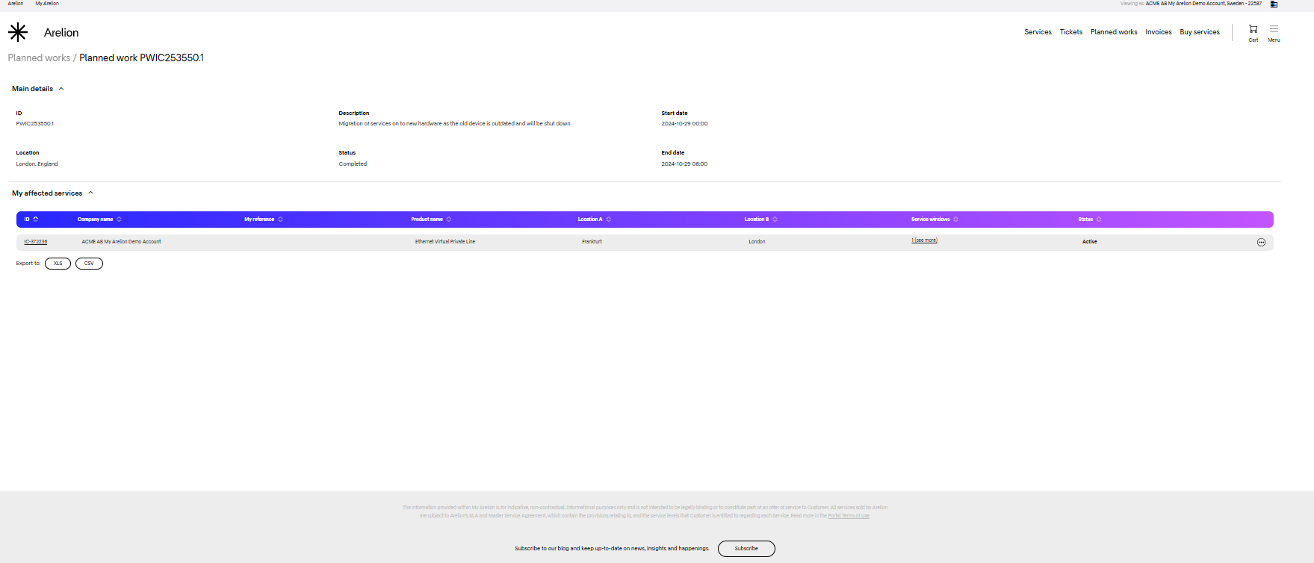Image resolution: width=1314 pixels, height=563 pixels.
Task: Click the Completed status value
Action: 353,164
